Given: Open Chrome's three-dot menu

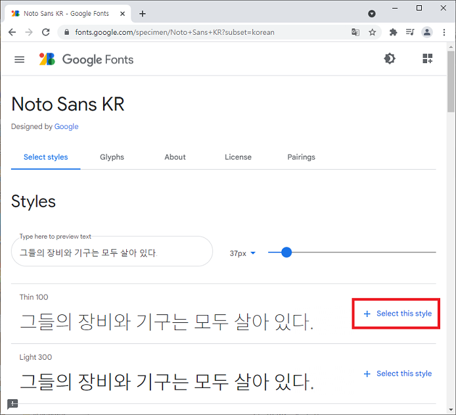Looking at the screenshot, I should click(444, 32).
